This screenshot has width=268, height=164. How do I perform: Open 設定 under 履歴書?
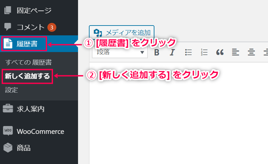point(12,90)
